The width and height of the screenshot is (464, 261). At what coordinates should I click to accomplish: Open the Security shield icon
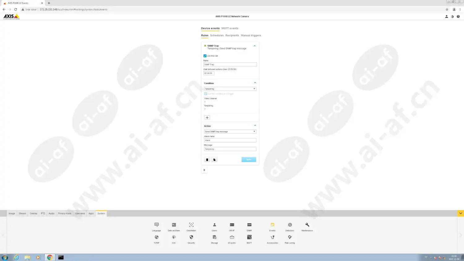click(x=191, y=237)
